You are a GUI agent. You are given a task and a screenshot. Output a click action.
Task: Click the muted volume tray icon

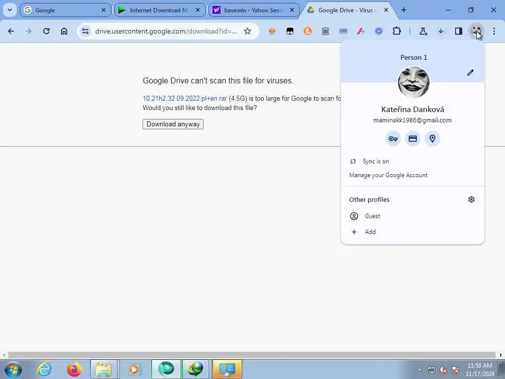pos(443,370)
